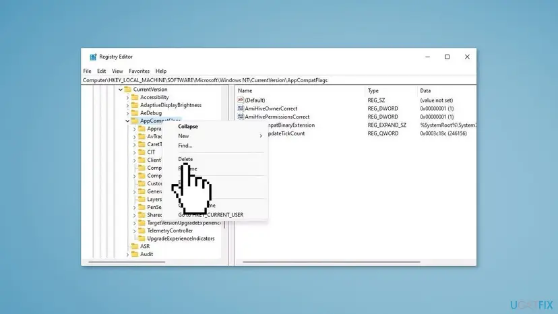The image size is (558, 314).
Task: Select the Audit key
Action: point(147,254)
